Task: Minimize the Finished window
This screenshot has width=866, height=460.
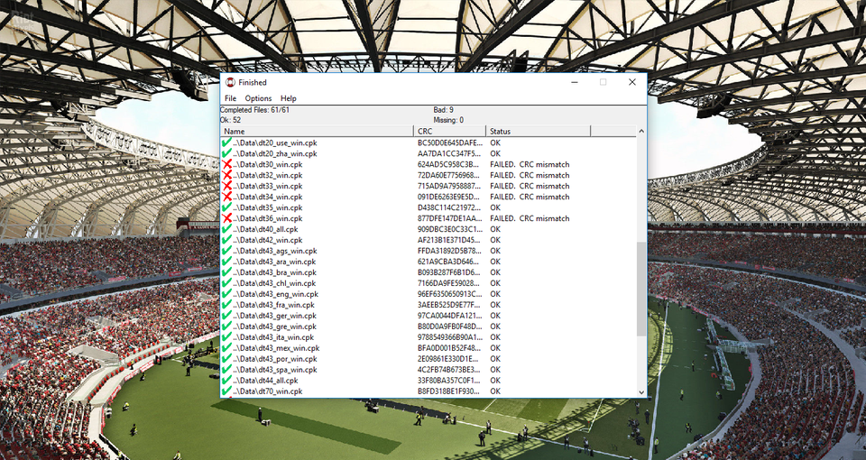Action: coord(575,82)
